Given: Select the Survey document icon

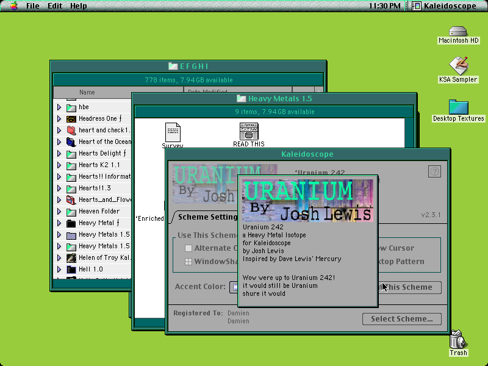Looking at the screenshot, I should tap(173, 132).
